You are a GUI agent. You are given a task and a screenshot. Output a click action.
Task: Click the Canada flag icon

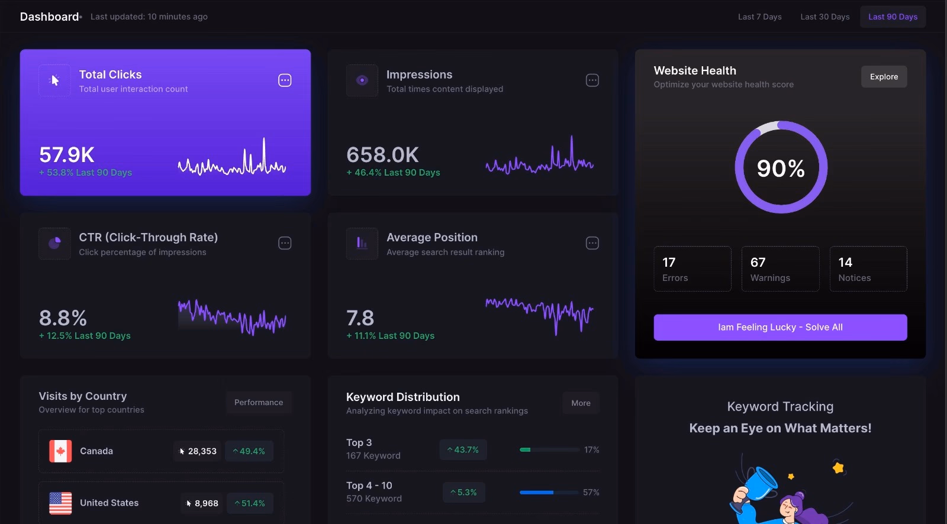tap(60, 451)
